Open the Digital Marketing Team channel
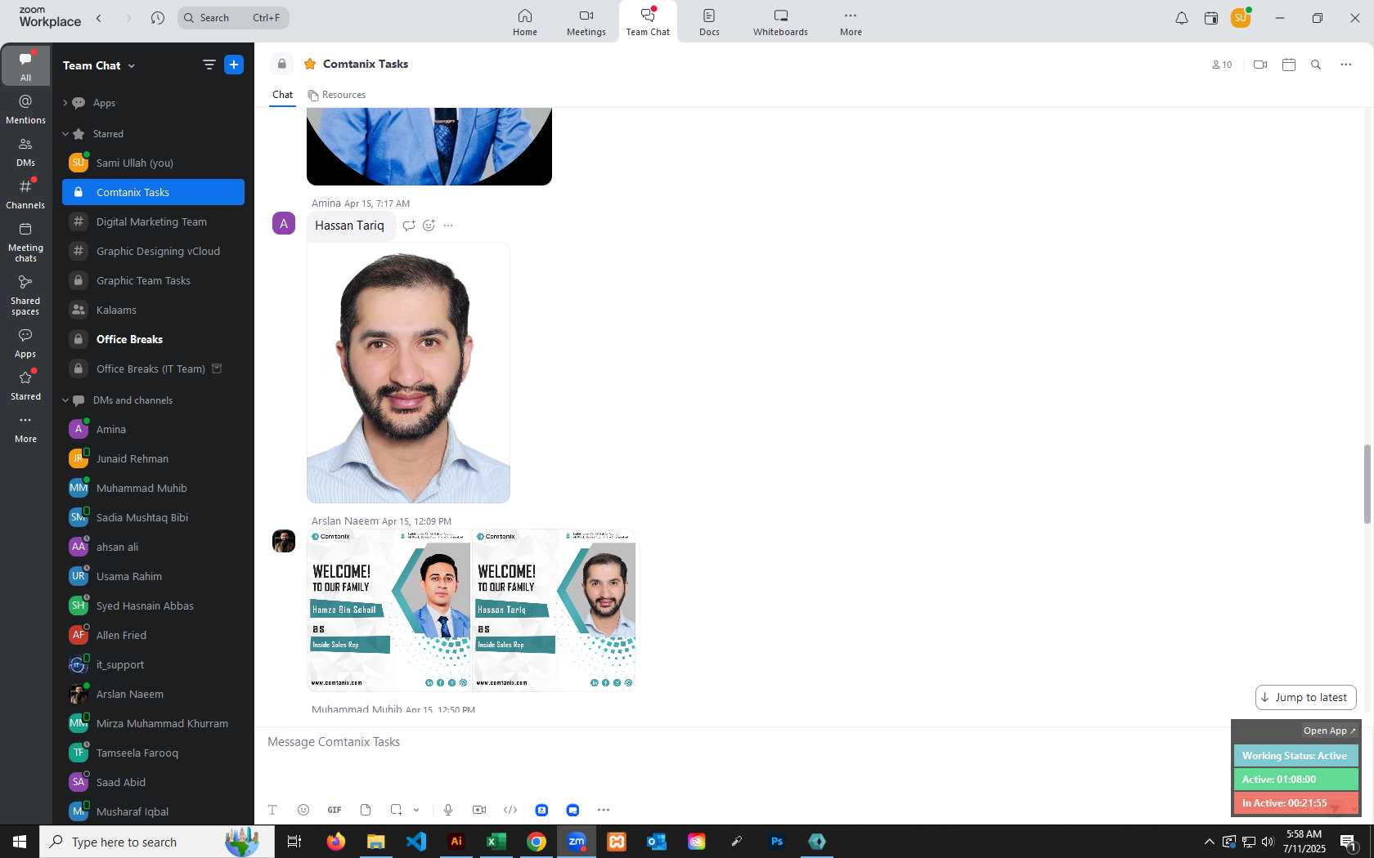1374x858 pixels. pyautogui.click(x=153, y=221)
